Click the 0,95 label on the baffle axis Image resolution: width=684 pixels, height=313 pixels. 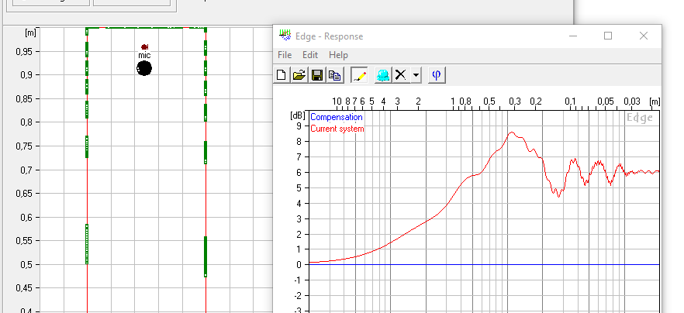click(x=25, y=51)
